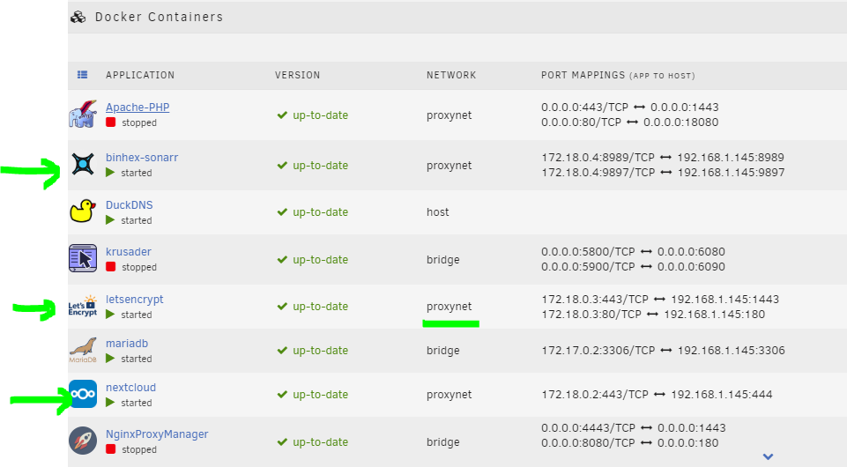Click the APPLICATION column header

(x=140, y=75)
